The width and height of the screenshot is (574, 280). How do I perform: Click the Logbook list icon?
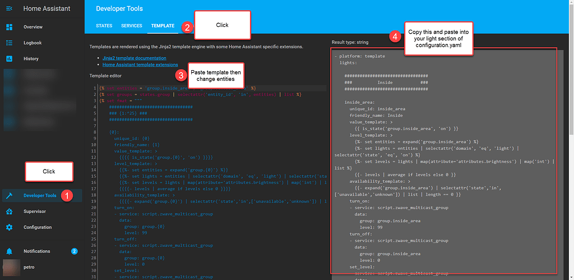click(9, 43)
